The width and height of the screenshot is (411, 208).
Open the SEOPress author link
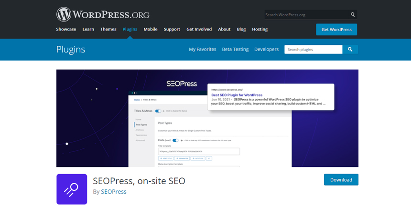click(113, 191)
